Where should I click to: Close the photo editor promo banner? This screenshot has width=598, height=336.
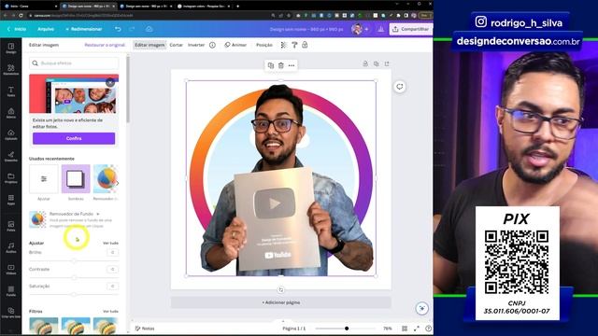coord(110,82)
